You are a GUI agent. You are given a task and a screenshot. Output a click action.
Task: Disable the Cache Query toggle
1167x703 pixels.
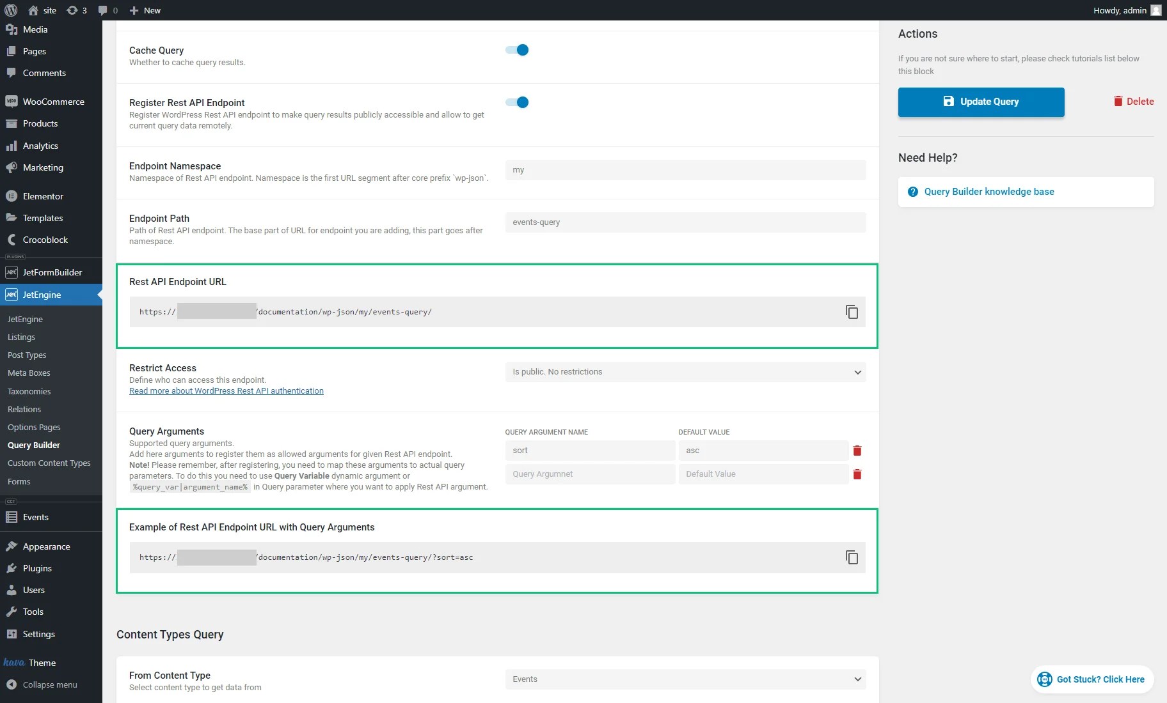pos(516,49)
